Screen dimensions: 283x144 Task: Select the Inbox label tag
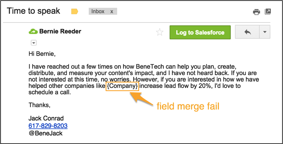(98, 11)
